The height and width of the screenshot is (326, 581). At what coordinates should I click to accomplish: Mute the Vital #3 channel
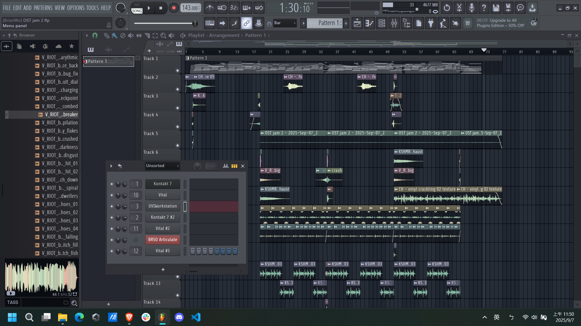(112, 251)
